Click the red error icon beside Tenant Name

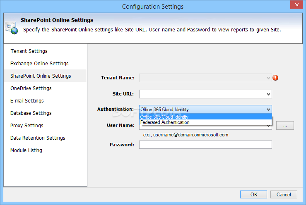coord(275,78)
